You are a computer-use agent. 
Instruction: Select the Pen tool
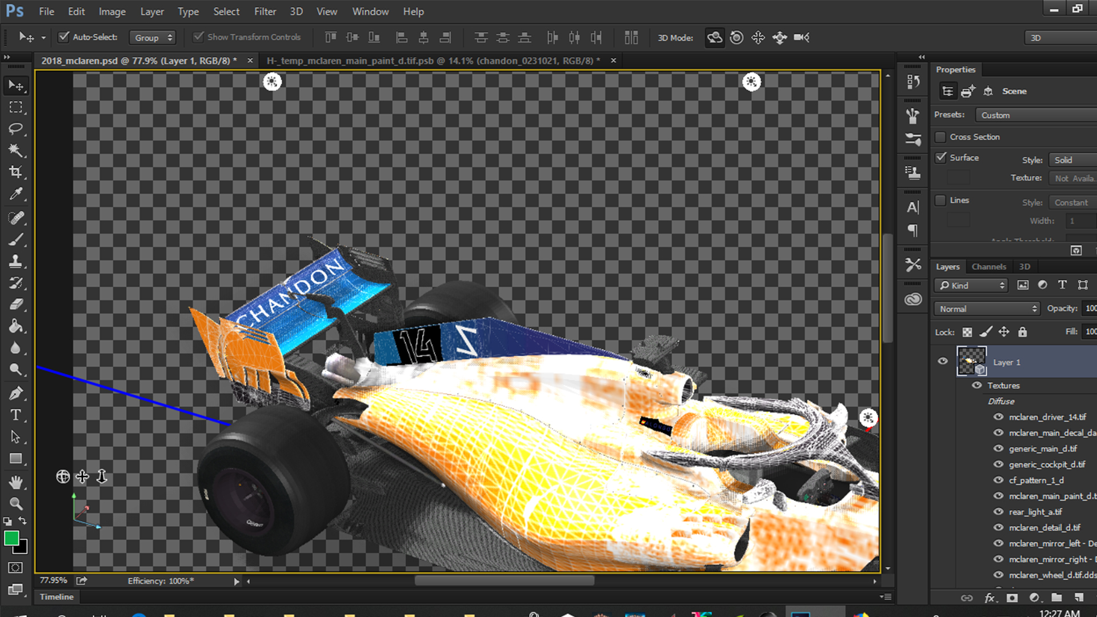click(x=15, y=394)
